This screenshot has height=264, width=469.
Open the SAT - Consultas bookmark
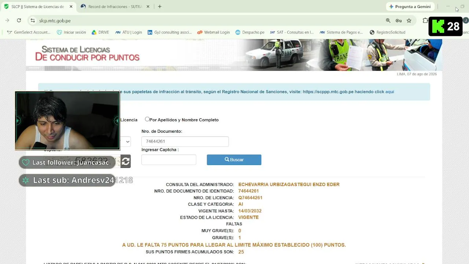tap(292, 32)
